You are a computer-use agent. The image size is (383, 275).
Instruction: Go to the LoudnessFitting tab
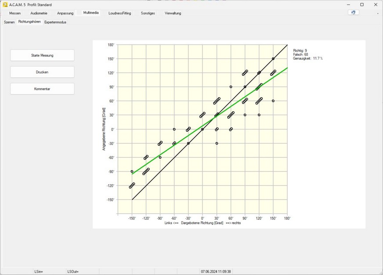120,13
